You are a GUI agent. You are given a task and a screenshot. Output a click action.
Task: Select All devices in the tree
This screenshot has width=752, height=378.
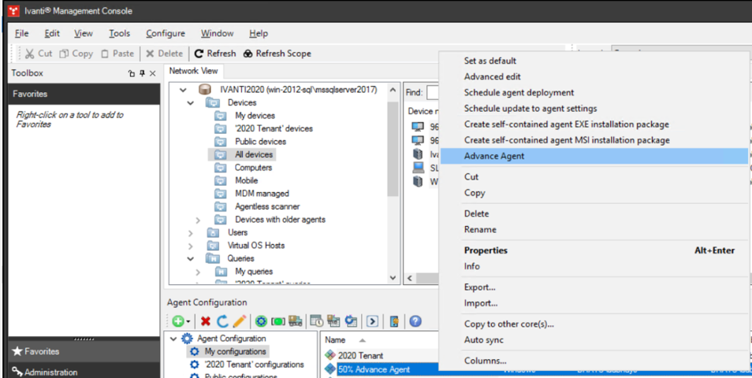tap(254, 154)
